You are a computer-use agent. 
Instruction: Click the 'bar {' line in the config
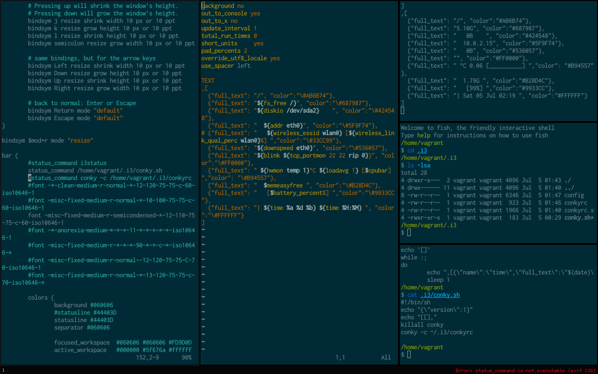click(10, 156)
